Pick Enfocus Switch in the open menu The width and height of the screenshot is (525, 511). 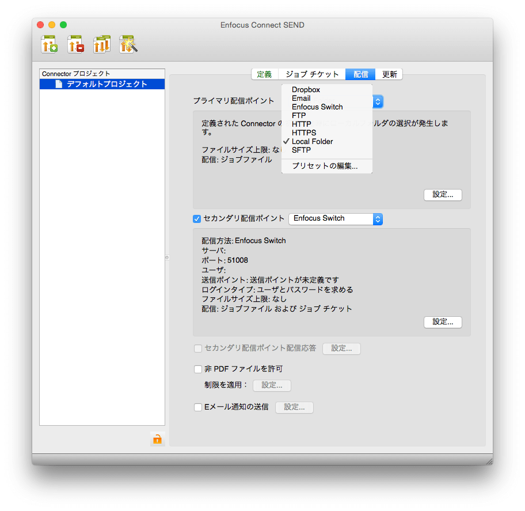[x=327, y=107]
